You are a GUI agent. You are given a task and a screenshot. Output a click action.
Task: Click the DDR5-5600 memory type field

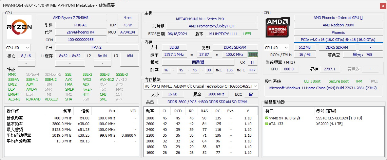tap(207, 102)
